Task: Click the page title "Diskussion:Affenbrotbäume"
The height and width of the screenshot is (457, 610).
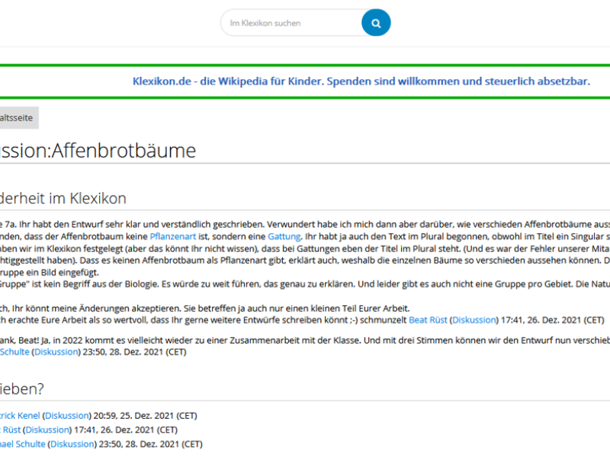Action: click(98, 151)
